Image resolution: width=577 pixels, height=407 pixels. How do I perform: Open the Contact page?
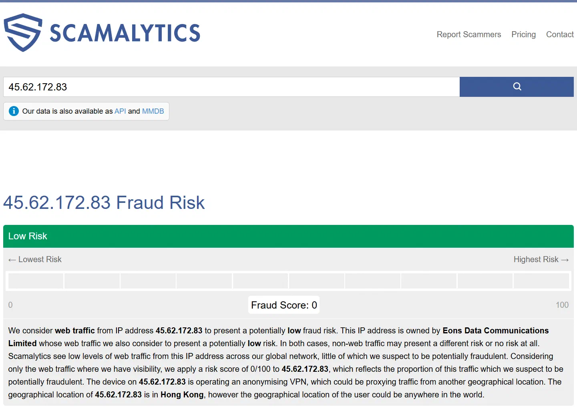[560, 34]
